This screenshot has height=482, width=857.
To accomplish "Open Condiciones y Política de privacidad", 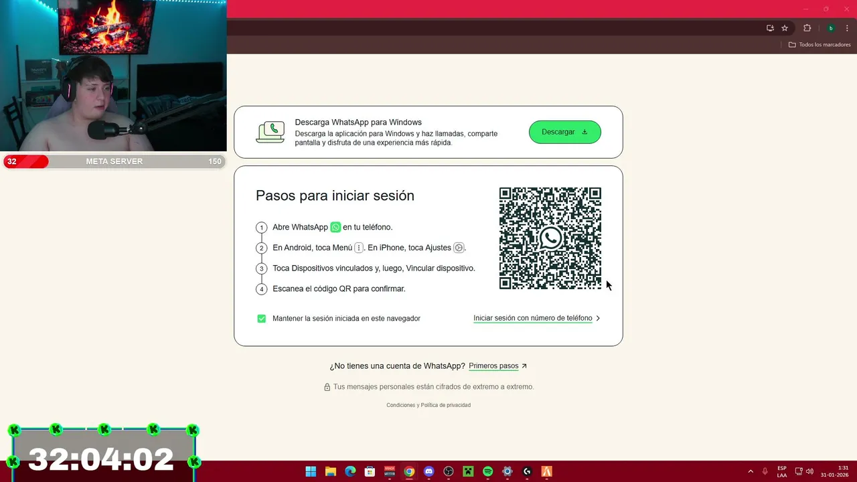I will click(428, 405).
